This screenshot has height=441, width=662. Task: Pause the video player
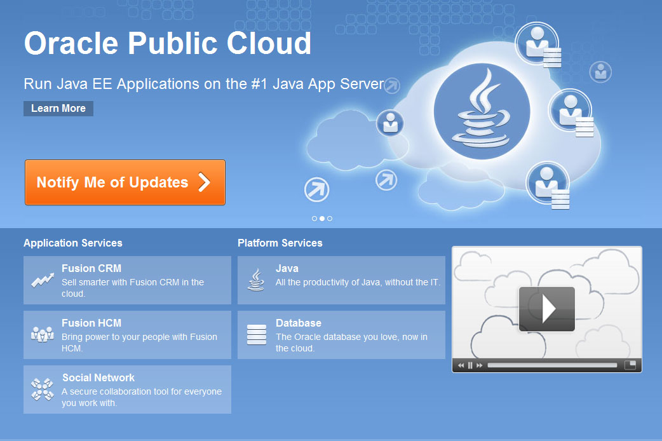click(x=470, y=365)
